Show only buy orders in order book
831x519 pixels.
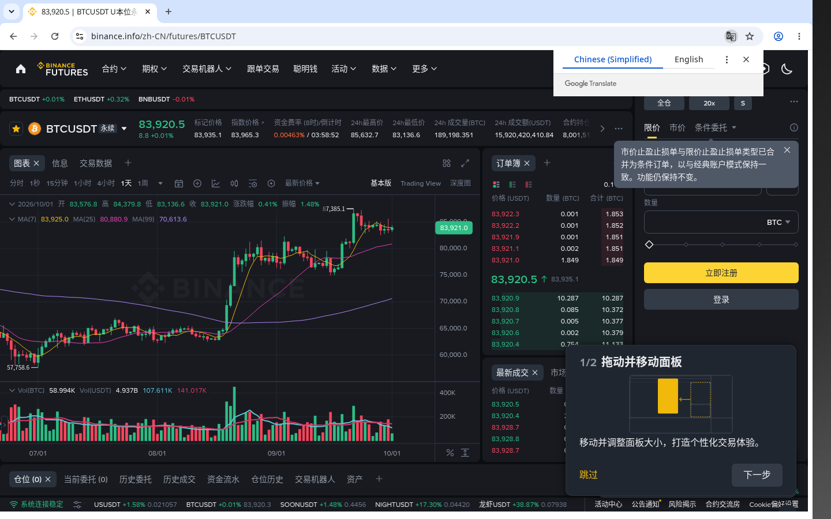click(x=512, y=185)
